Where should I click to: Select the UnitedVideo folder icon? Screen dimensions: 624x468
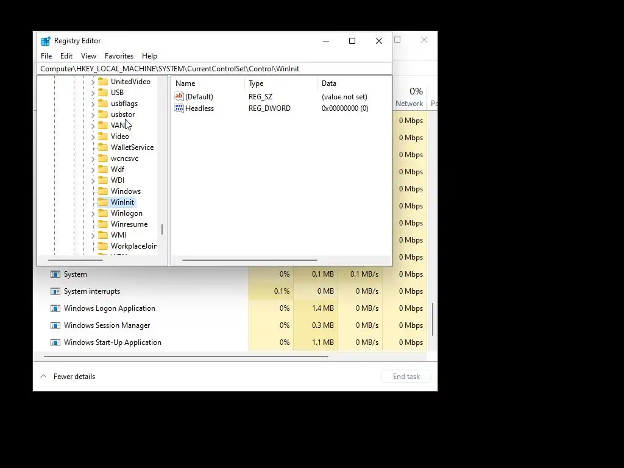tap(103, 82)
